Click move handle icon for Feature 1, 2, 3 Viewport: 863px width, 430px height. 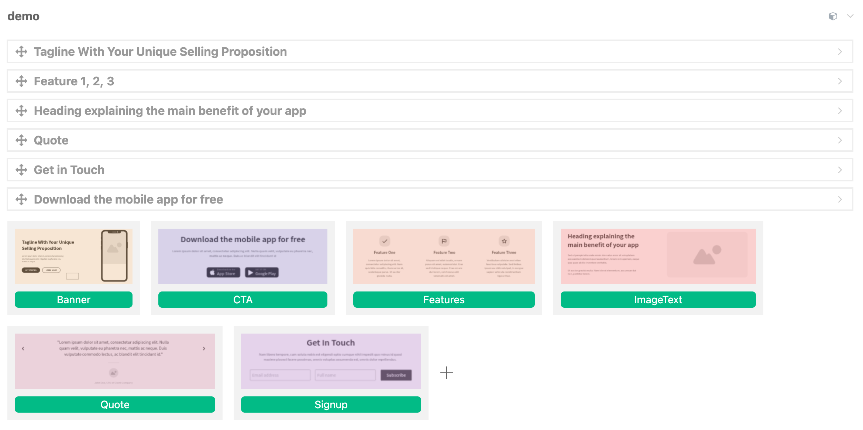tap(21, 81)
